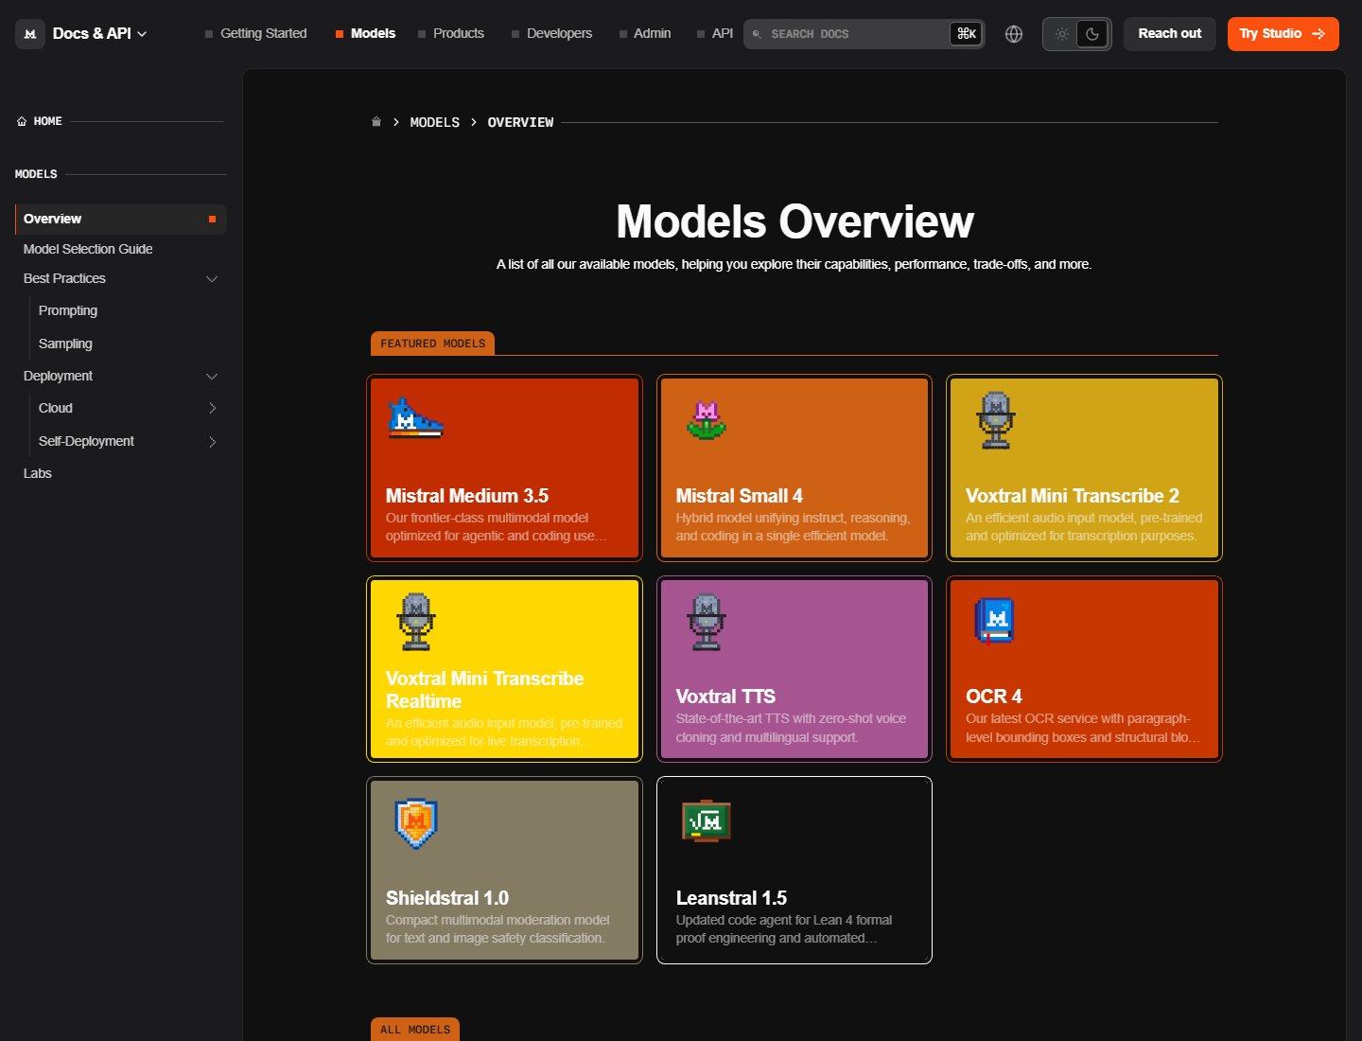Click the breadcrumb home icon
The image size is (1362, 1041).
coord(376,122)
